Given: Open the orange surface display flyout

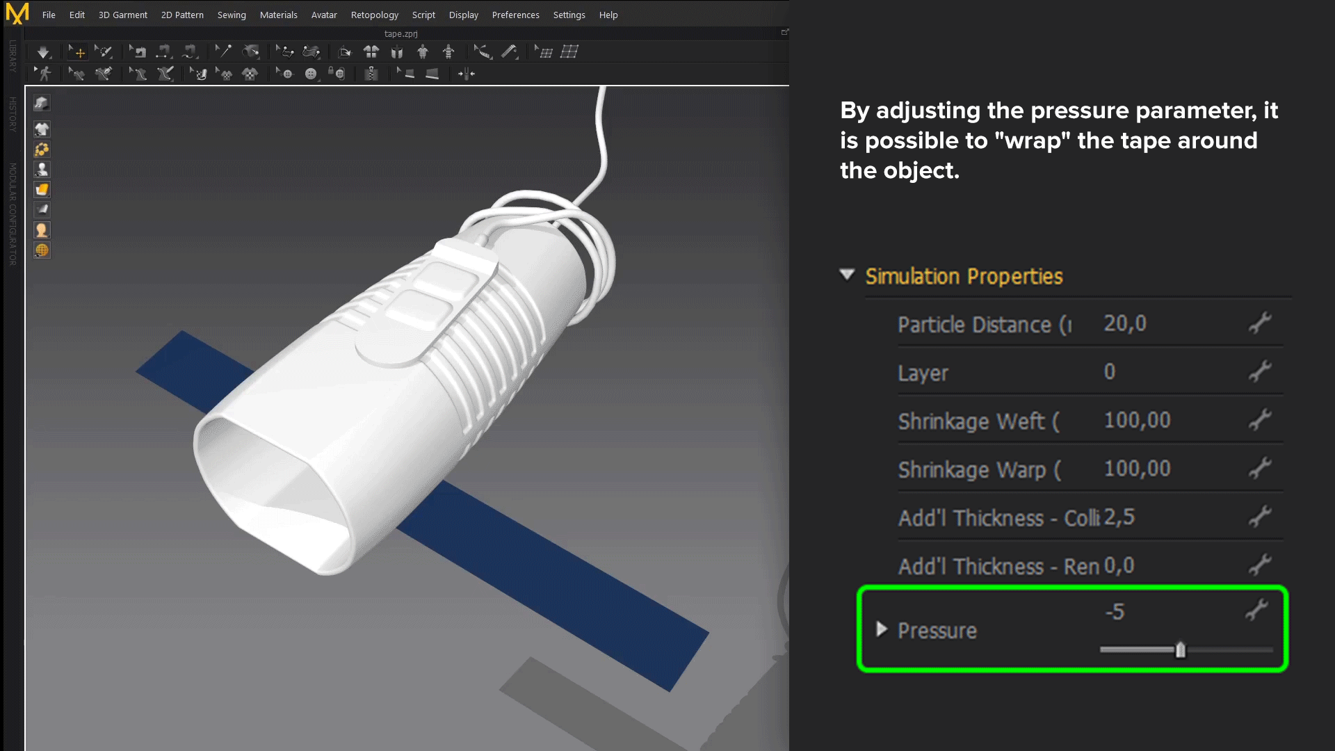Looking at the screenshot, I should tap(42, 190).
